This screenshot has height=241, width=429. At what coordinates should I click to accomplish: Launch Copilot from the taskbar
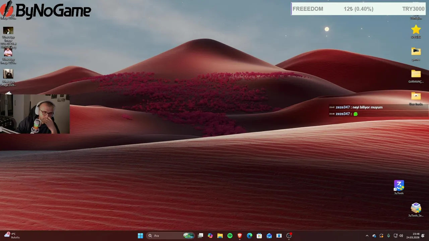coord(210,236)
